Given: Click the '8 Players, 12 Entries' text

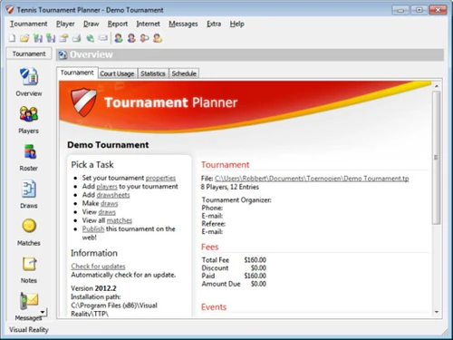Looking at the screenshot, I should (230, 187).
